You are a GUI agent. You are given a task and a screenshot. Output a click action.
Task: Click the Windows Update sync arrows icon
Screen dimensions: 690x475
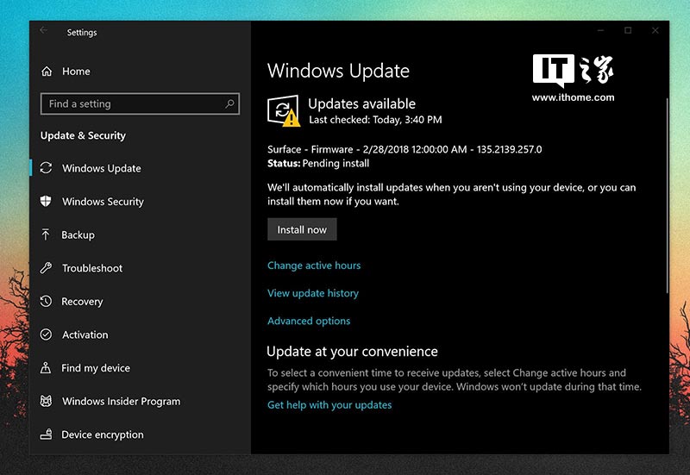47,168
